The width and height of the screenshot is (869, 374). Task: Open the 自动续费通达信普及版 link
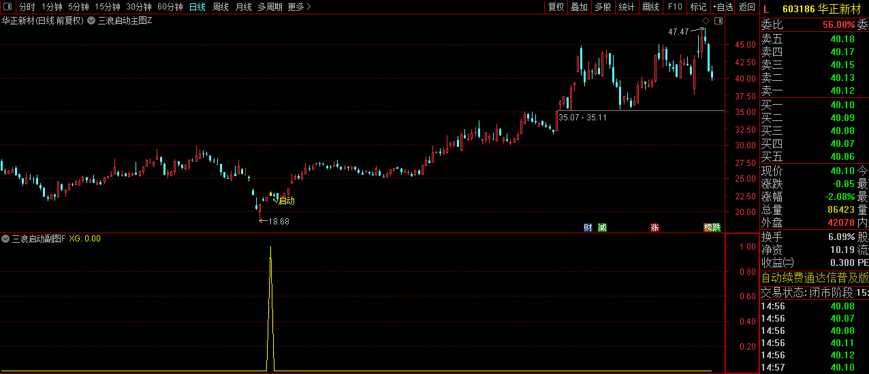815,277
